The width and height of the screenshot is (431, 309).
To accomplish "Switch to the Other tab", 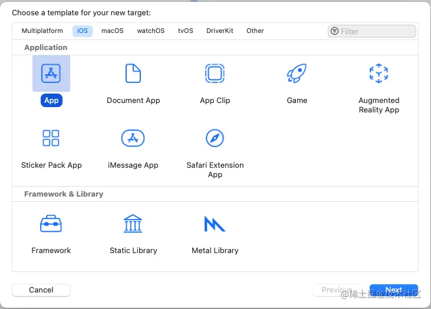I will pyautogui.click(x=255, y=31).
